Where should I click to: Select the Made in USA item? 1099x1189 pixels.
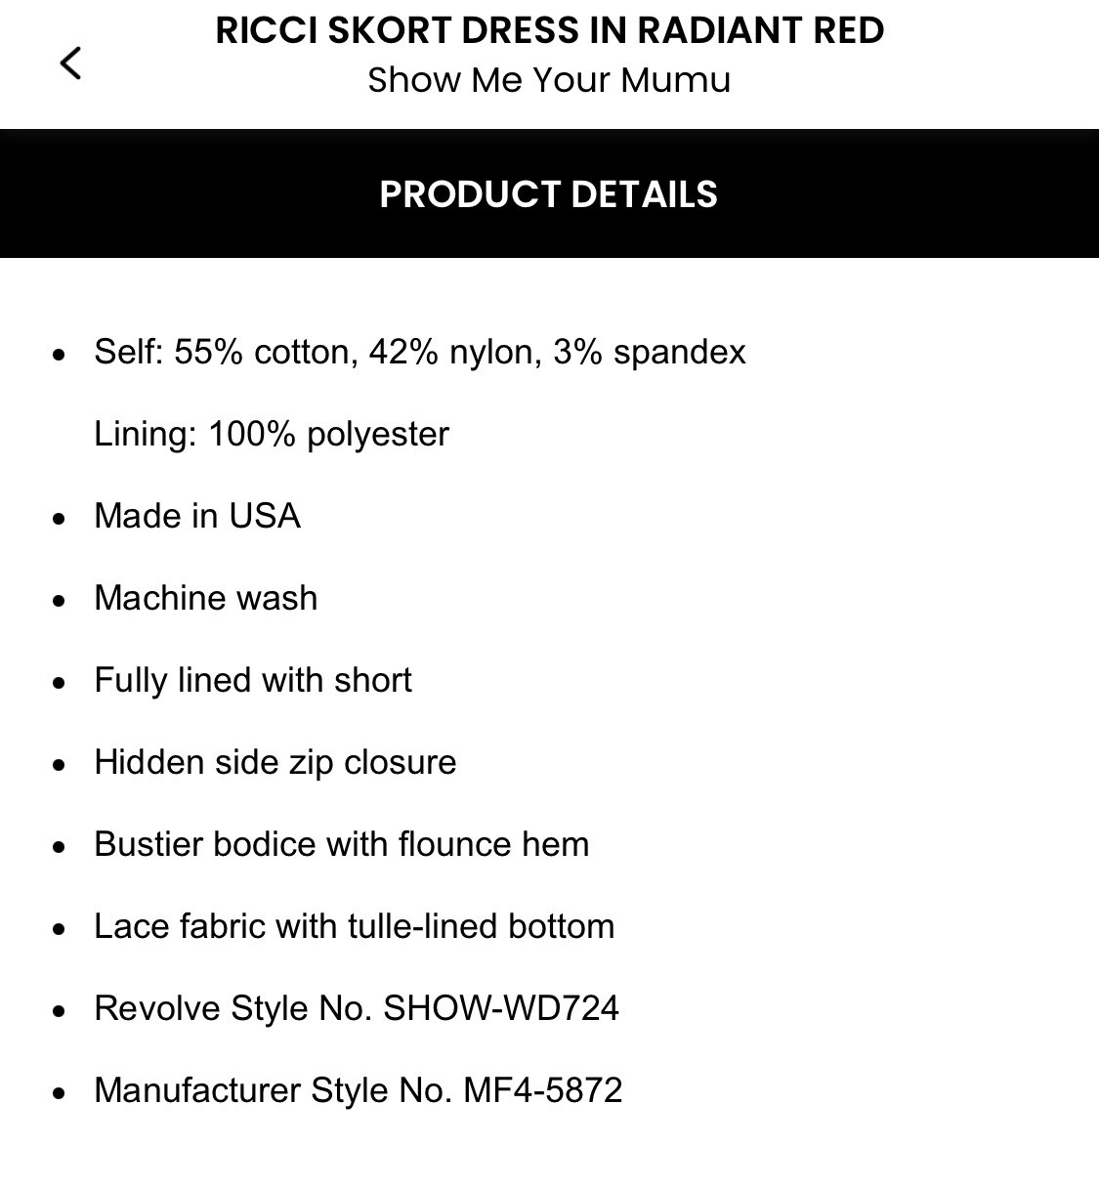[x=197, y=516]
